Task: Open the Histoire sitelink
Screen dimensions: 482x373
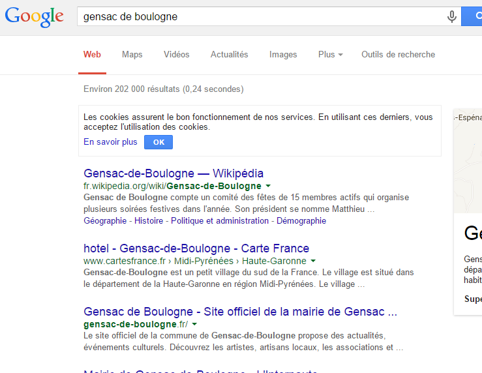Action: [x=149, y=220]
